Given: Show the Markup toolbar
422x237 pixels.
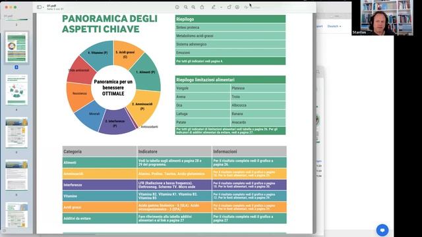Looking at the screenshot, I should [237, 7].
